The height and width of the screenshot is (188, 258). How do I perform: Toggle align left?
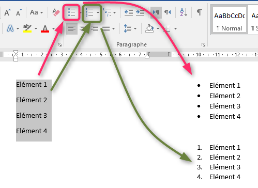coord(72,28)
